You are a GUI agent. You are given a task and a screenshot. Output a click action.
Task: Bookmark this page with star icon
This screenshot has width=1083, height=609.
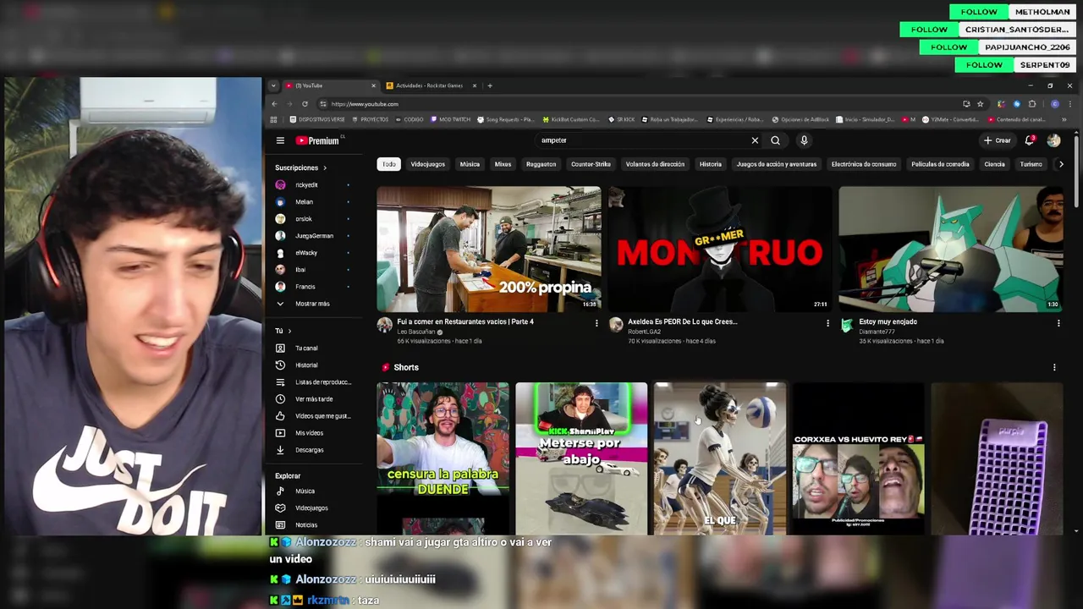[980, 104]
